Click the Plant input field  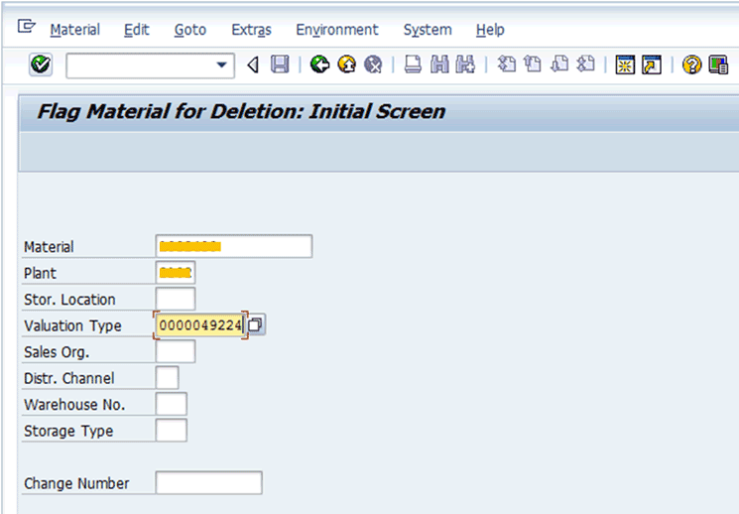tap(176, 273)
